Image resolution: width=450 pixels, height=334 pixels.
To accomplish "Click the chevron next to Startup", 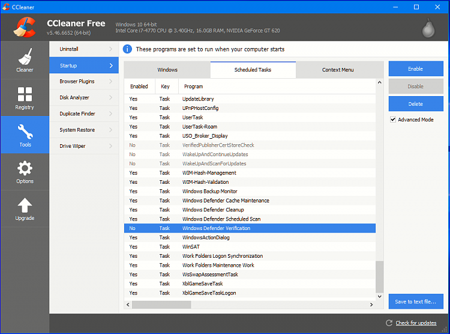I will click(111, 65).
